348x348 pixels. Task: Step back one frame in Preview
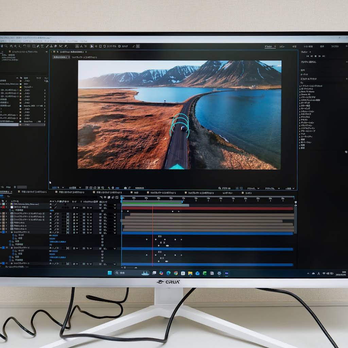pos(312,56)
